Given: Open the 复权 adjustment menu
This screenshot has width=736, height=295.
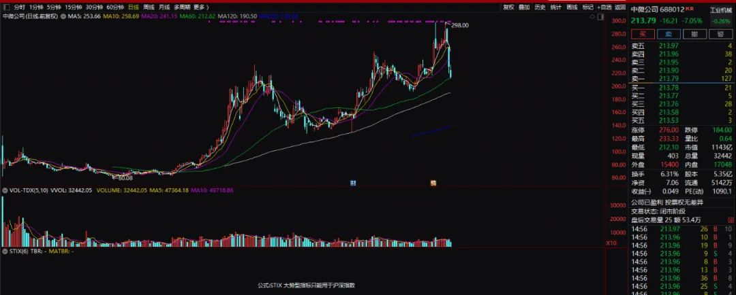Looking at the screenshot, I should tap(509, 7).
